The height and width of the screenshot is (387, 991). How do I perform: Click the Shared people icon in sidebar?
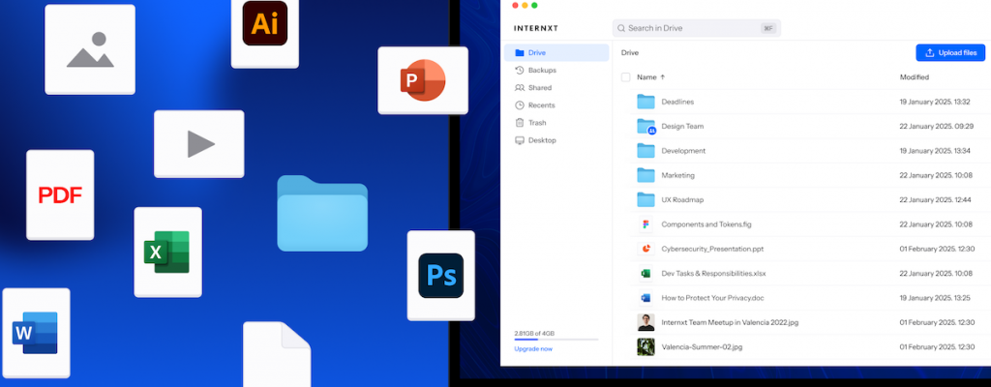pos(520,88)
